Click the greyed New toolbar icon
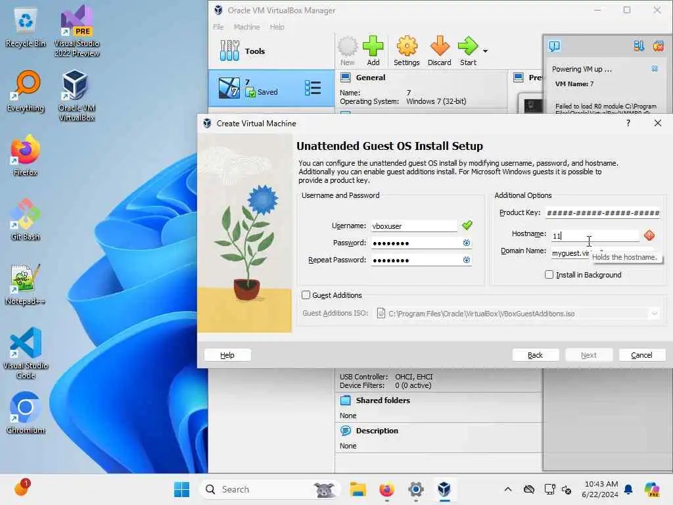Viewport: 673px width, 505px height. click(x=347, y=51)
